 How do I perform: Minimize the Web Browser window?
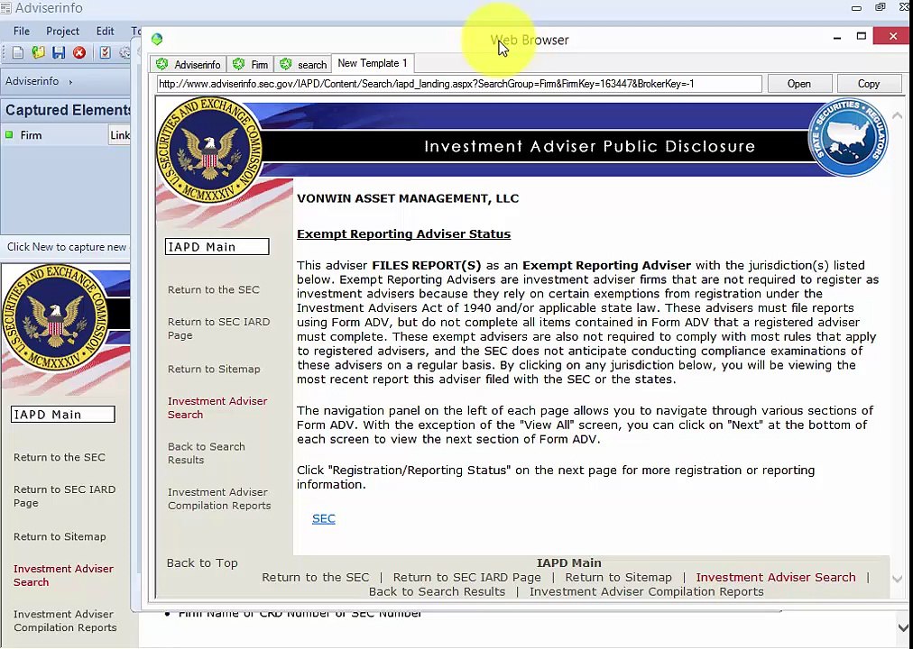[x=837, y=37]
